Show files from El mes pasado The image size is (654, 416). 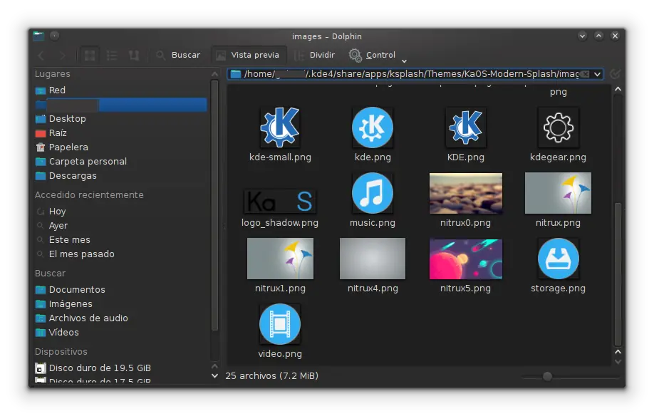[x=121, y=254]
